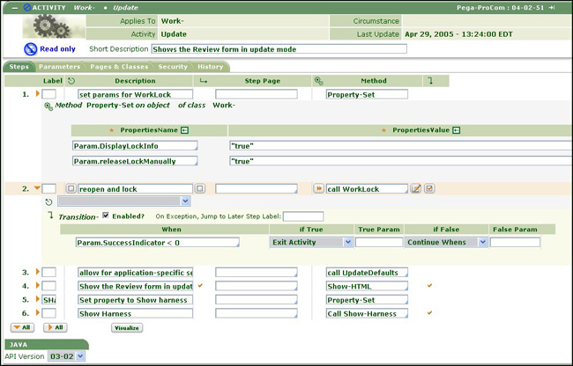
Task: Click the Param.DisplayLockInfo field
Action: pyautogui.click(x=135, y=146)
